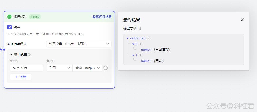Screen dimensions: 257x112
Task: Collapse run results via 收起运行结果
Action: click(x=102, y=17)
